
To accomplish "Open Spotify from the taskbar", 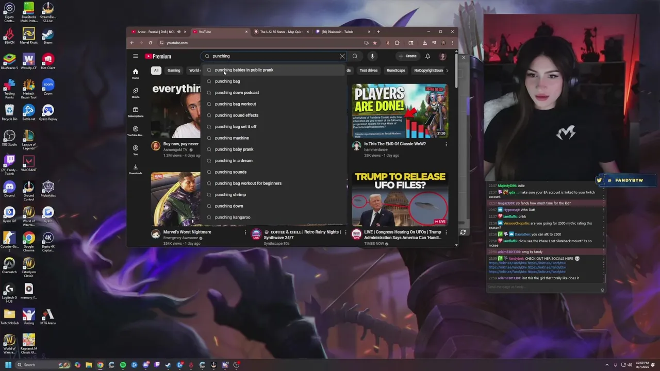I will [123, 365].
